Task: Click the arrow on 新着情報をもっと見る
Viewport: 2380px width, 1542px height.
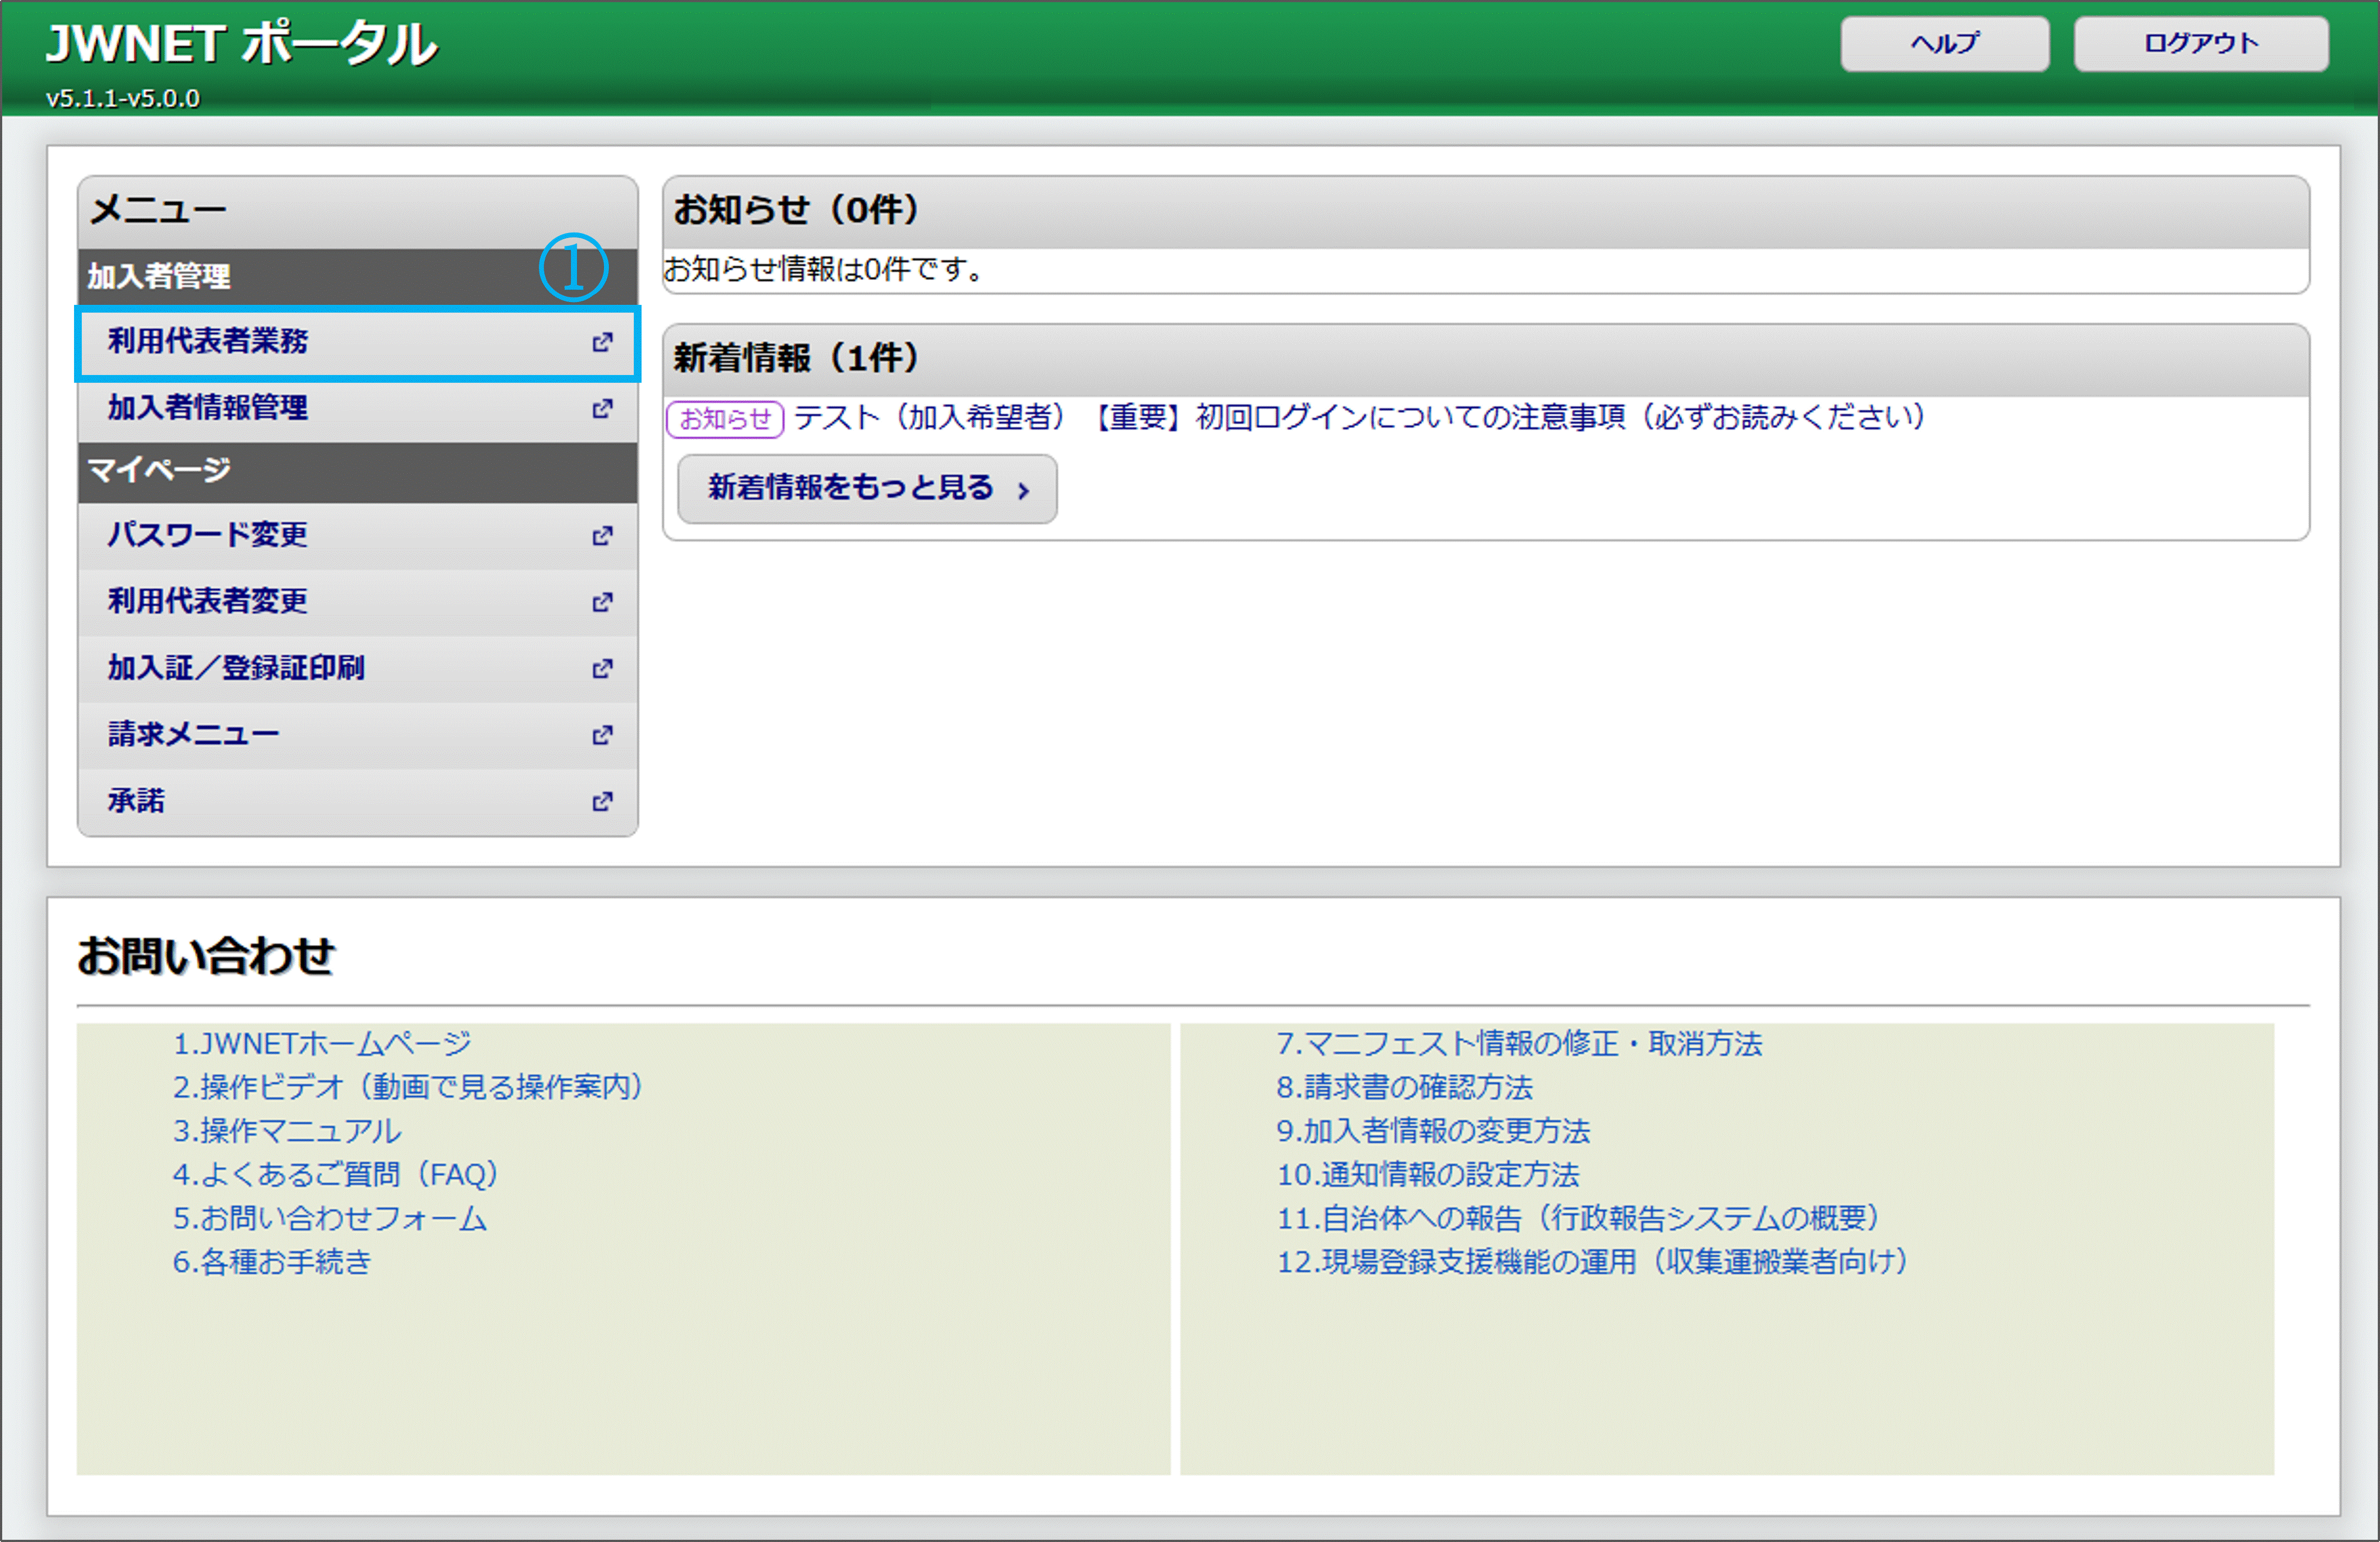Action: coord(1023,490)
